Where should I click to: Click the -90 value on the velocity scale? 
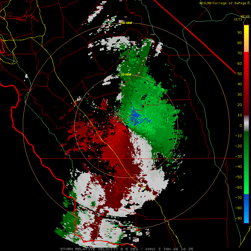[x=238, y=218]
